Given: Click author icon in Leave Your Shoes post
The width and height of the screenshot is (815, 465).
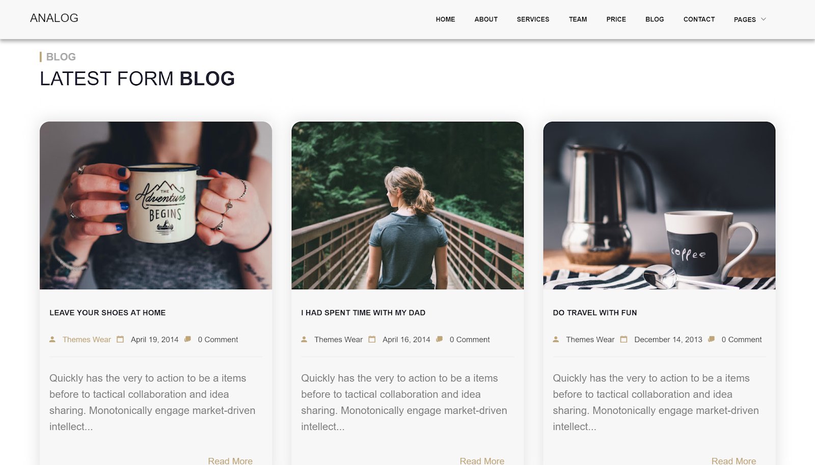Looking at the screenshot, I should 52,340.
